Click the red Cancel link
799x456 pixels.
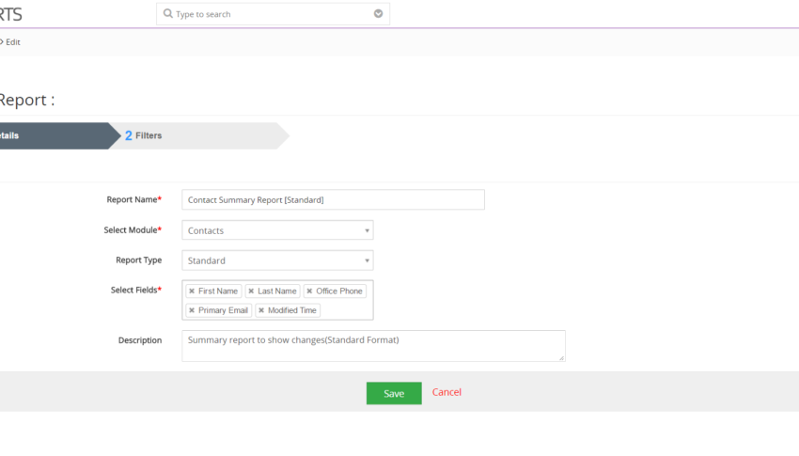[446, 392]
